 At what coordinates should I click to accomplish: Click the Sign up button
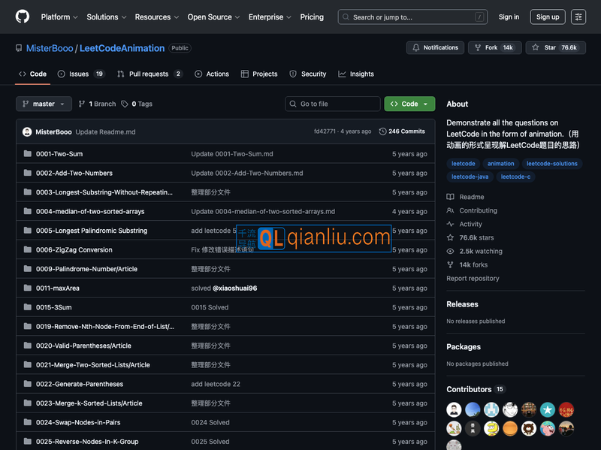tap(548, 17)
